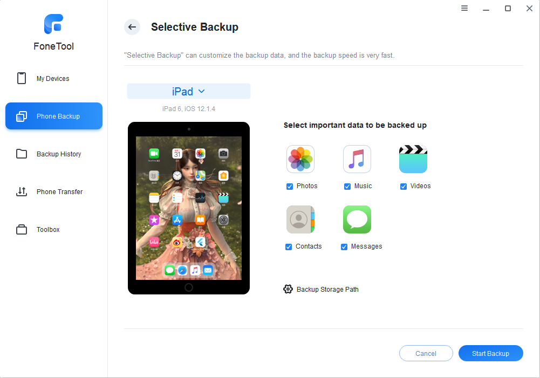Open the Backup Storage Path gear icon
This screenshot has width=540, height=378.
pyautogui.click(x=288, y=289)
